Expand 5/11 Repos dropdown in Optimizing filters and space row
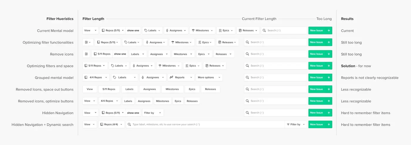411x145 pixels. [95, 66]
